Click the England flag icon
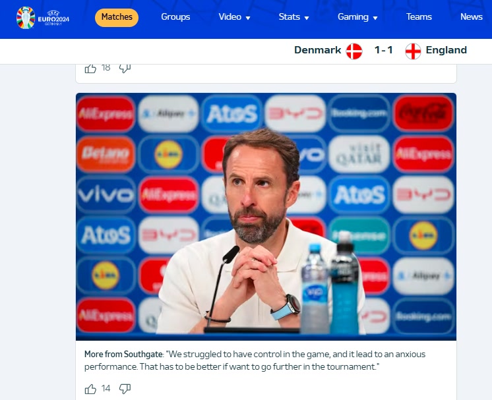This screenshot has width=492, height=400. click(x=413, y=51)
